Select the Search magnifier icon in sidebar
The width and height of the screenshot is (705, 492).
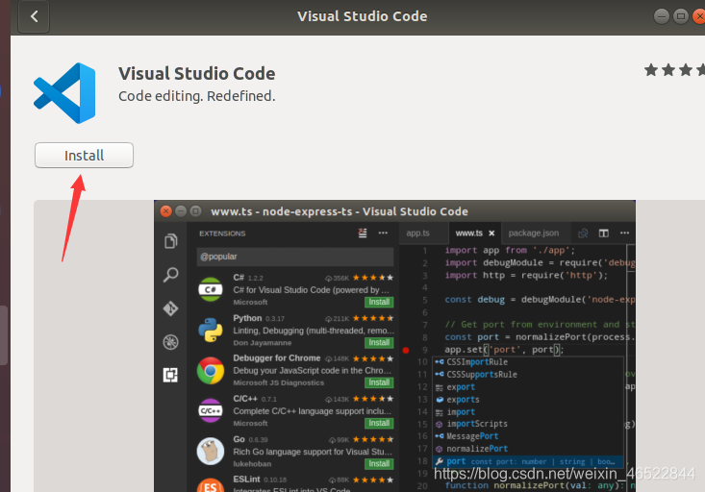coord(171,274)
